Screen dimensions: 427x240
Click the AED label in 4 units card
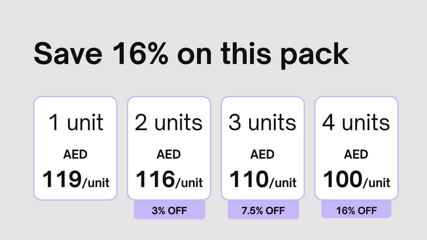pyautogui.click(x=356, y=154)
